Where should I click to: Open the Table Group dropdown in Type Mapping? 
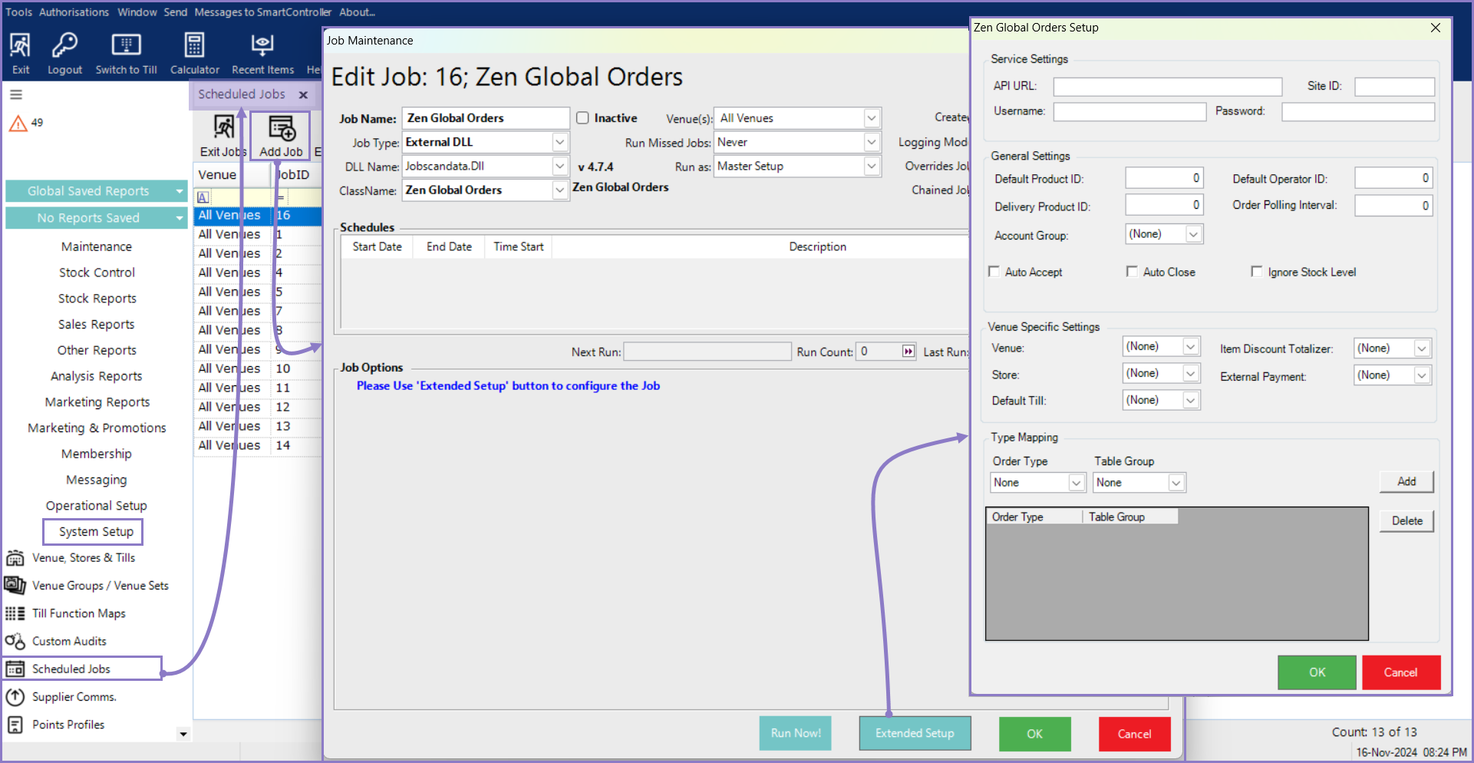pyautogui.click(x=1176, y=483)
